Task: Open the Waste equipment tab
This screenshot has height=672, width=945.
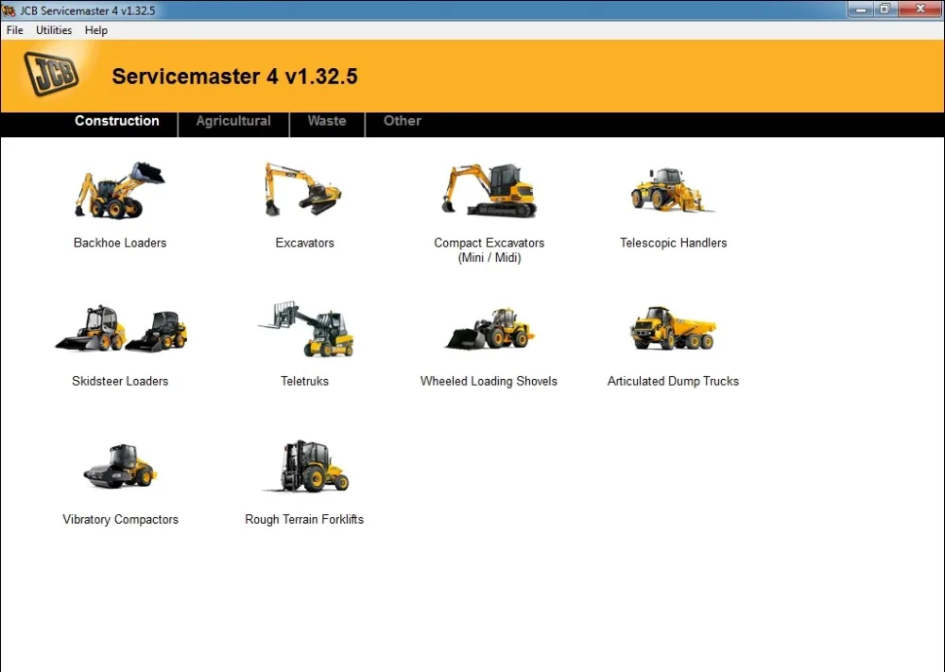Action: tap(326, 122)
